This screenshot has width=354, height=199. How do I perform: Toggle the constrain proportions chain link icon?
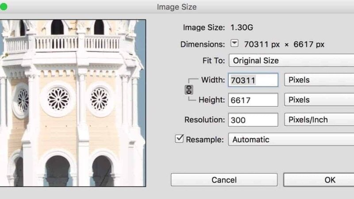coord(189,90)
